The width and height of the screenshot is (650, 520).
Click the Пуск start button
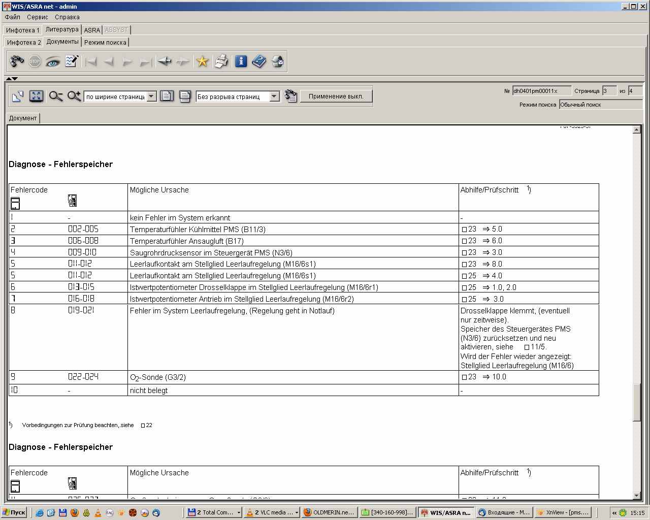[14, 512]
